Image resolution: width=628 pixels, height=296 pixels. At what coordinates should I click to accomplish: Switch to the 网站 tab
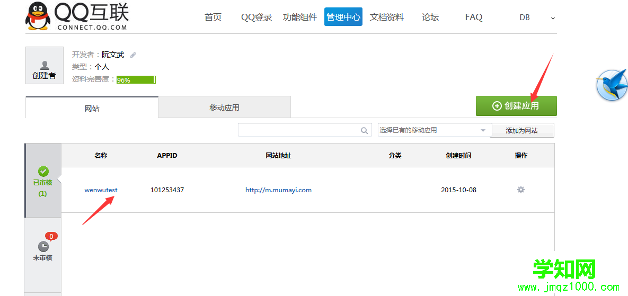92,107
